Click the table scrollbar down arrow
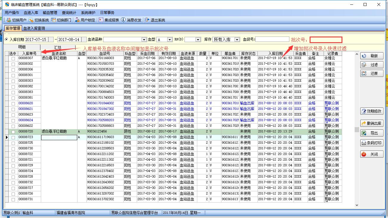The height and width of the screenshot is (218, 388). point(357,205)
